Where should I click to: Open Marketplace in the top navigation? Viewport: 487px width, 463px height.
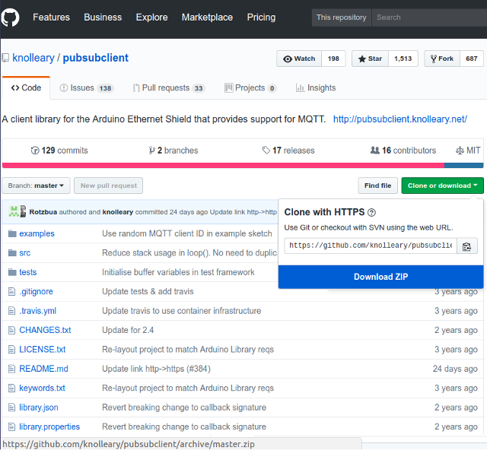click(207, 17)
